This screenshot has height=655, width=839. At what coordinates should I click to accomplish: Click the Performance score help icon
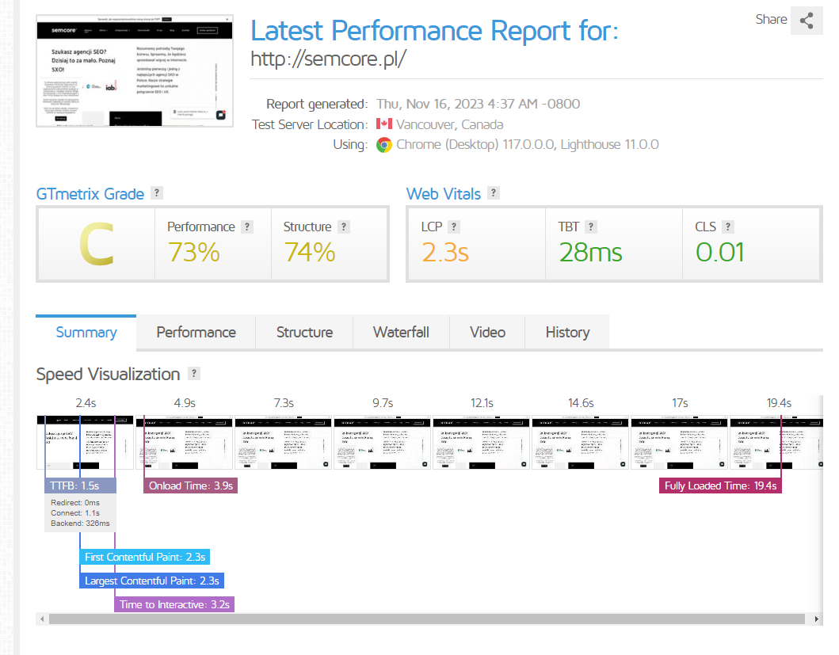coord(246,227)
